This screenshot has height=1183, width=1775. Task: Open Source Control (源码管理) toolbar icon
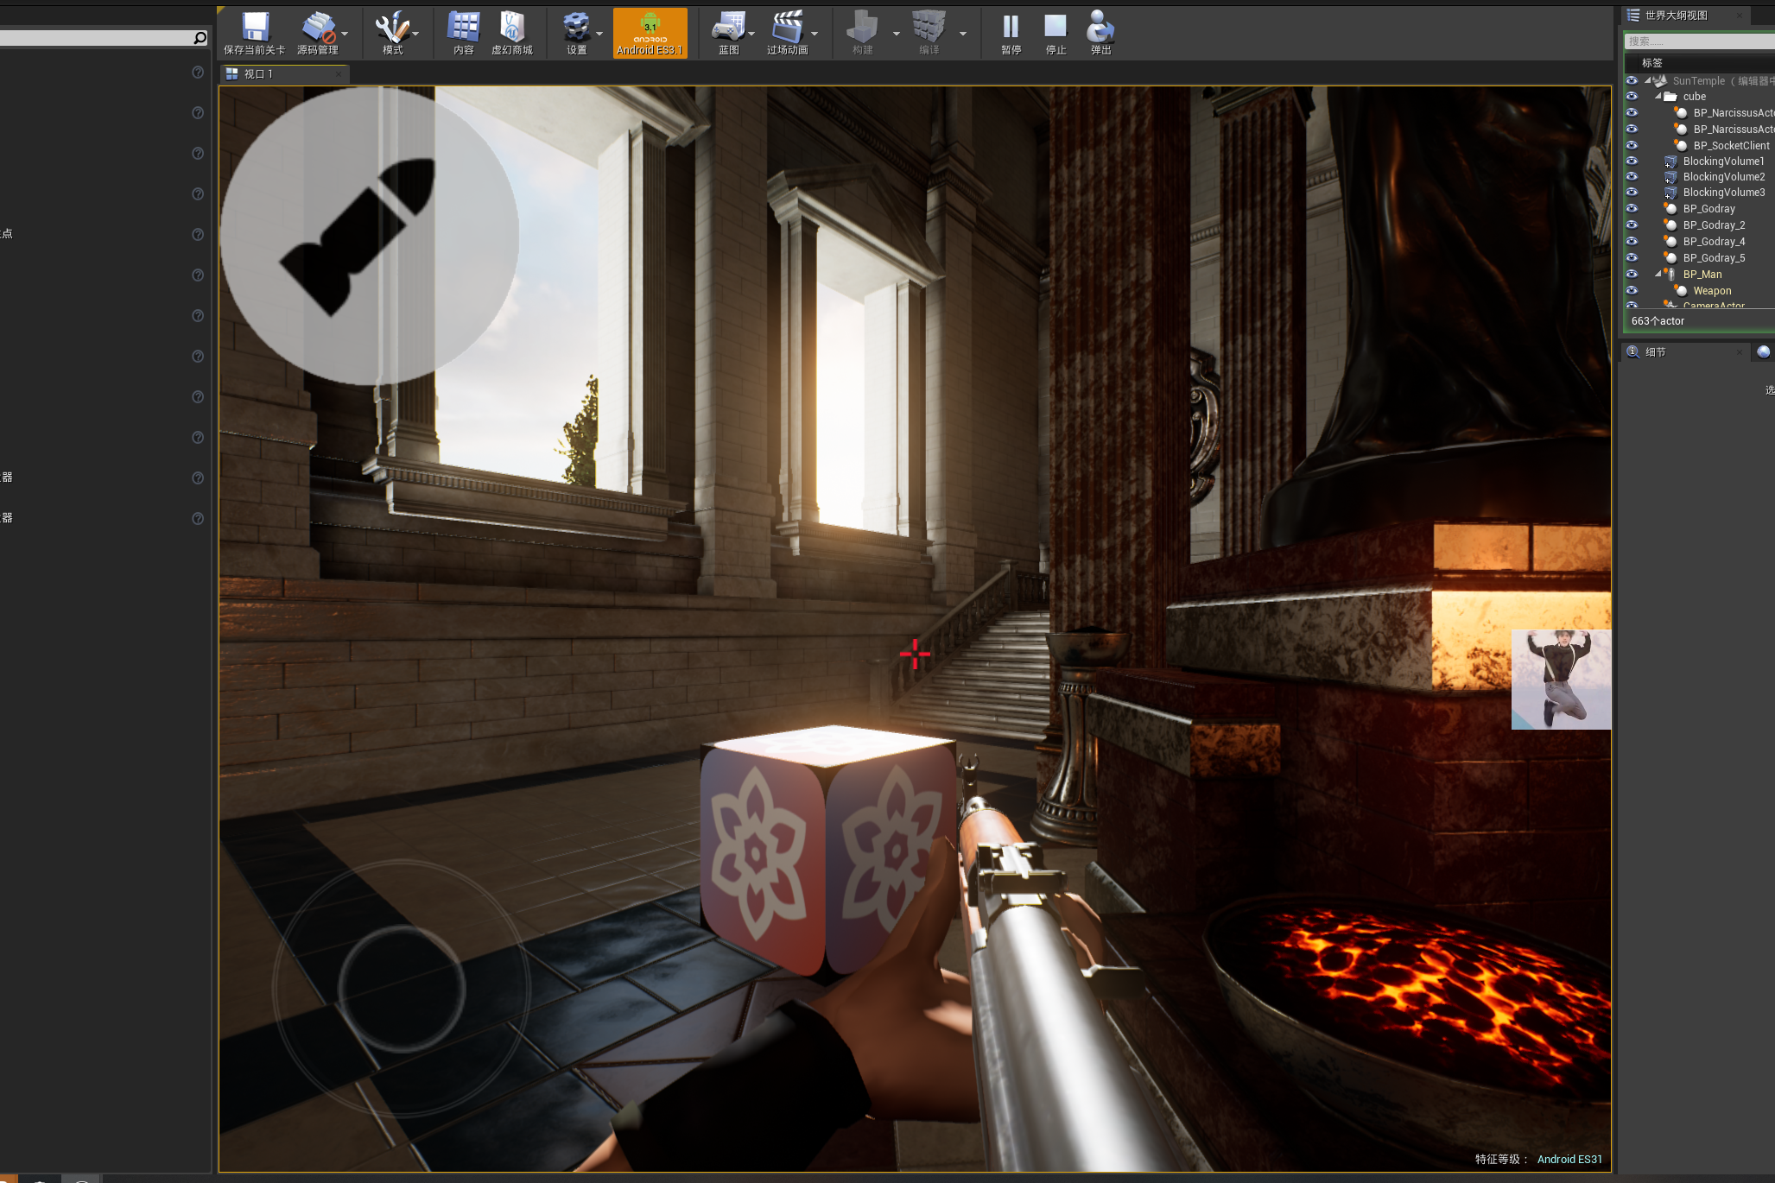point(318,28)
